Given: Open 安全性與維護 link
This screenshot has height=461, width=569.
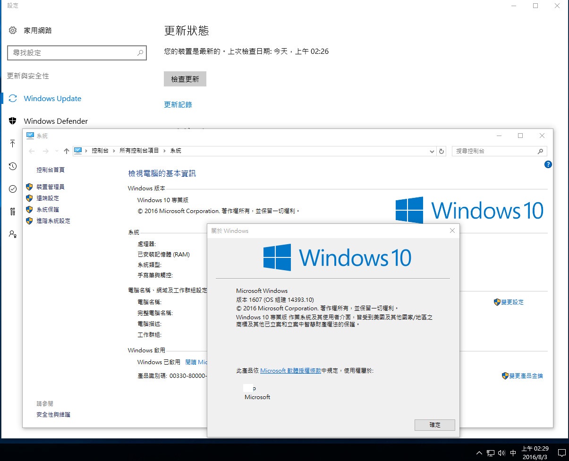Looking at the screenshot, I should point(53,415).
